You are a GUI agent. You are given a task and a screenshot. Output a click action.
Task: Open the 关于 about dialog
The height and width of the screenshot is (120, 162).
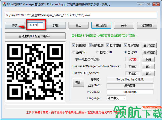(124, 25)
